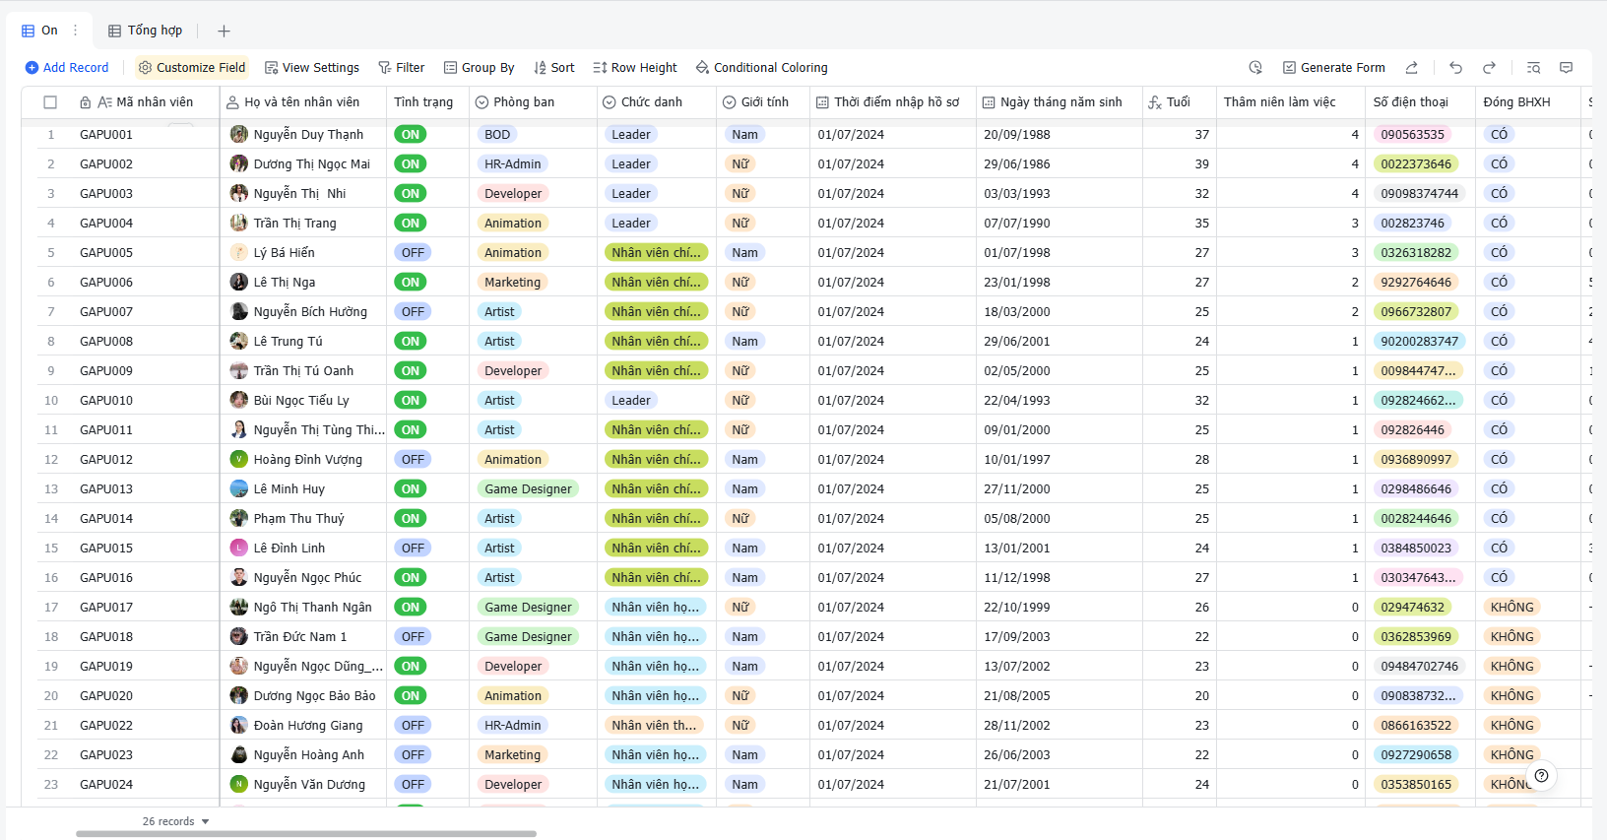Click OFF status tag for Nguyễn Bích Hường
The image size is (1607, 840).
pos(413,311)
